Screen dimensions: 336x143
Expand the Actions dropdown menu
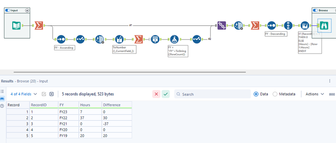(315, 94)
